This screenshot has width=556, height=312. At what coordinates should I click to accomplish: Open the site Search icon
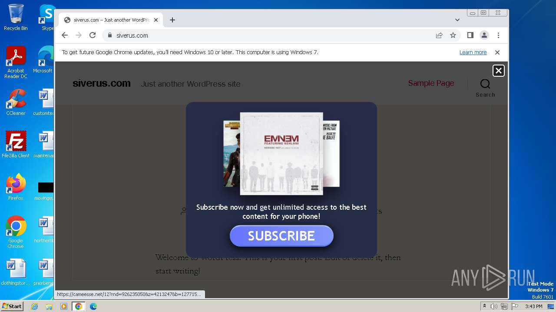[485, 88]
